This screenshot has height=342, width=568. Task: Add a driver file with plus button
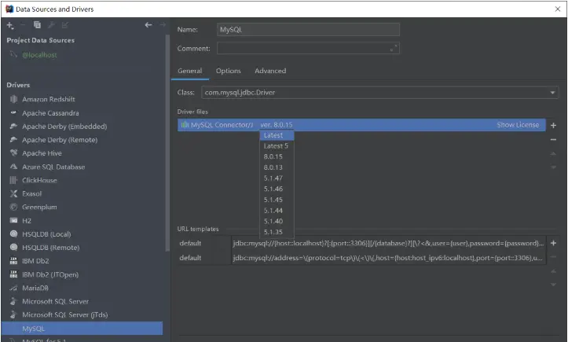[553, 125]
